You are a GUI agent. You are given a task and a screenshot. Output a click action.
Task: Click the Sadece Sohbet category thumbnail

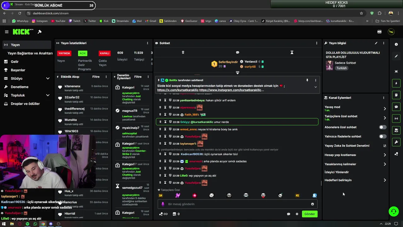[x=329, y=65]
